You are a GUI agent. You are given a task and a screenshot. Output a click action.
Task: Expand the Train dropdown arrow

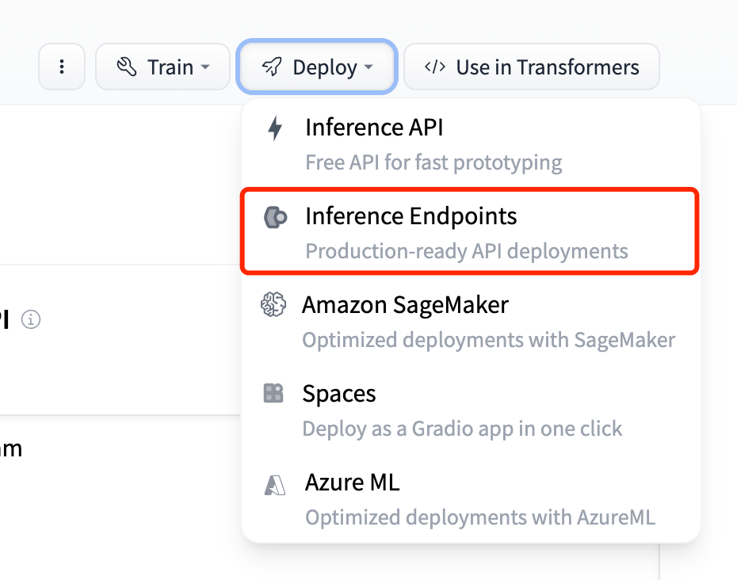205,67
